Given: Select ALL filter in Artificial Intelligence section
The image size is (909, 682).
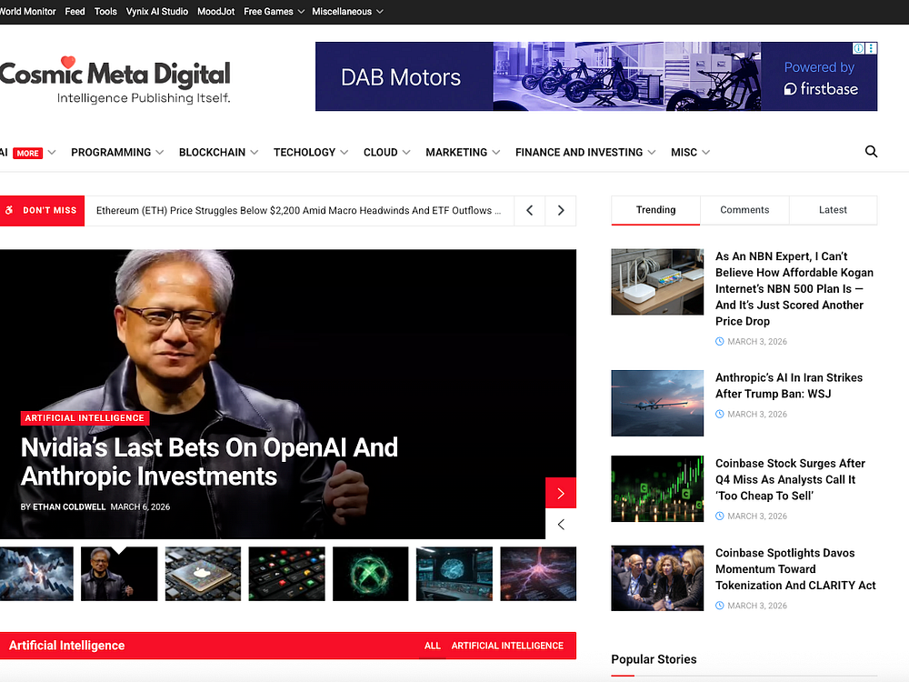Looking at the screenshot, I should click(433, 646).
